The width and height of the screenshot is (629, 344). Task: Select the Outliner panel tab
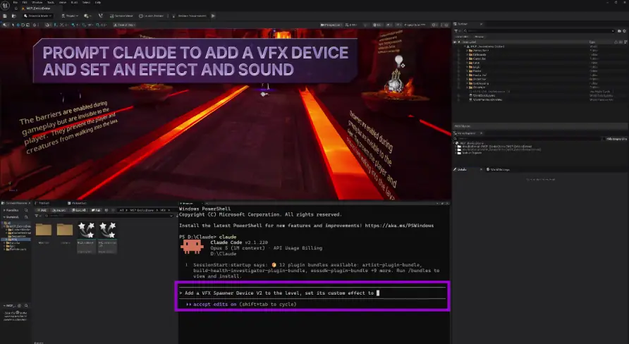point(461,24)
